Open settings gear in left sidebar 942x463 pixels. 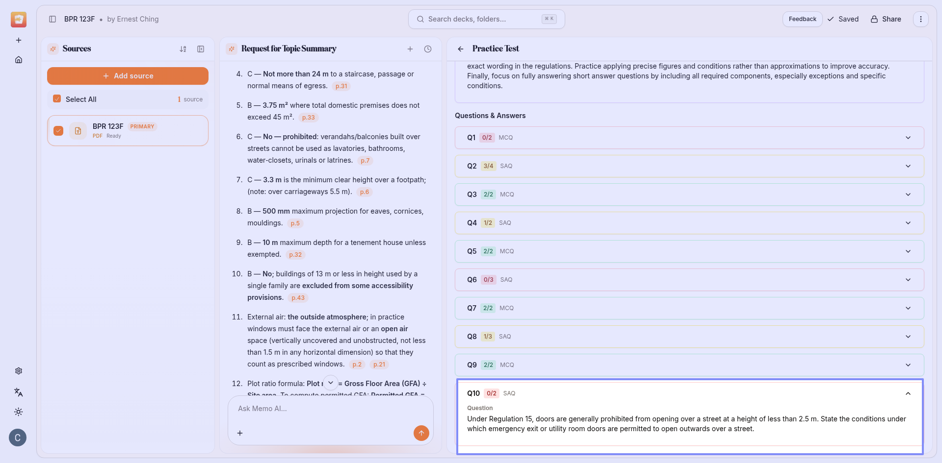click(x=19, y=371)
